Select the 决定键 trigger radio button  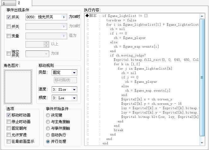click(x=48, y=115)
